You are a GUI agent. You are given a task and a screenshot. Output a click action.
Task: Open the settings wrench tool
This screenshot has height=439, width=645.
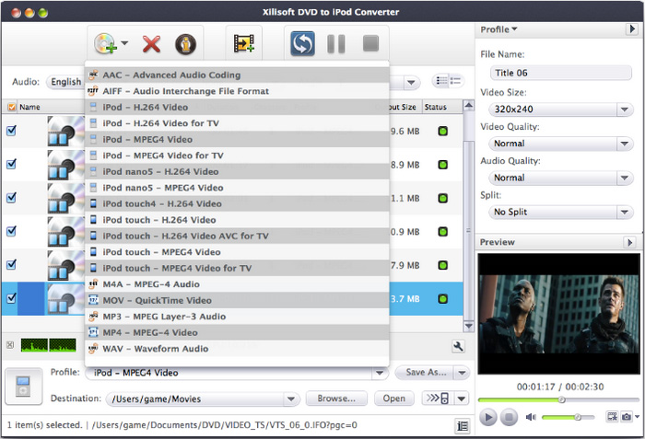click(458, 347)
